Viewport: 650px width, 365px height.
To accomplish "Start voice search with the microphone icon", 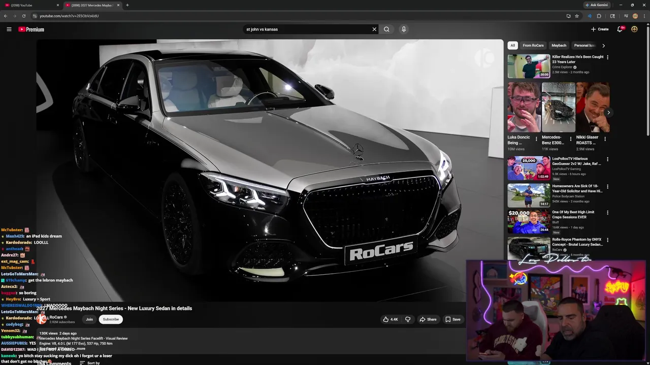I will (x=404, y=29).
